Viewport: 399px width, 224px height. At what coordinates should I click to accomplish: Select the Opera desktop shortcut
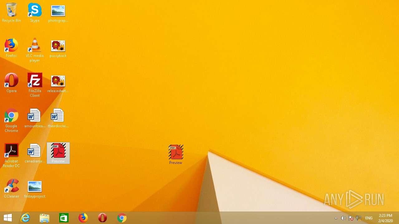12,83
